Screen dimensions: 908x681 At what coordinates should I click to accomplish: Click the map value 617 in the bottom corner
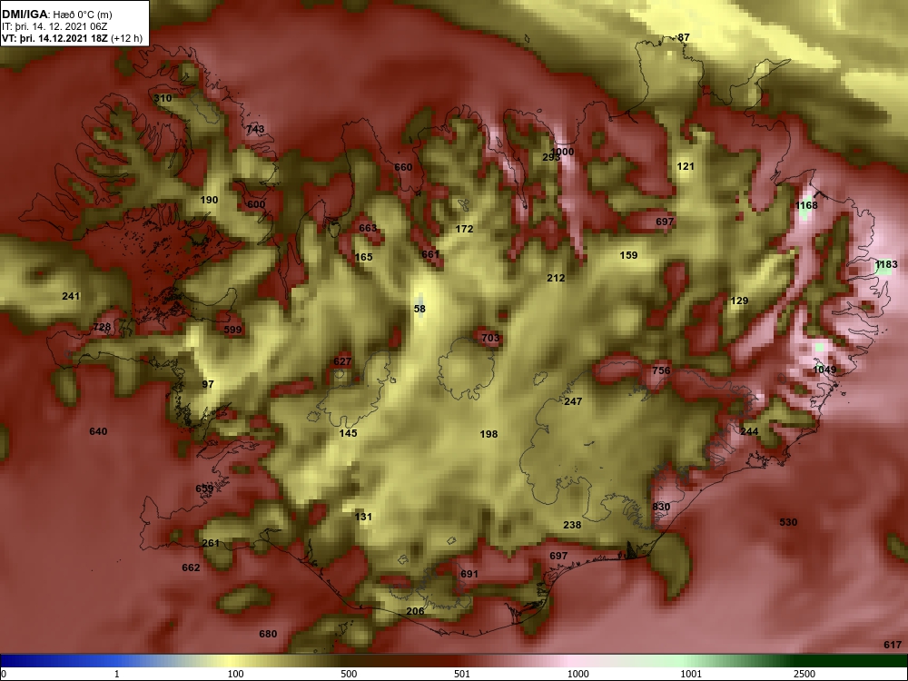tap(893, 645)
